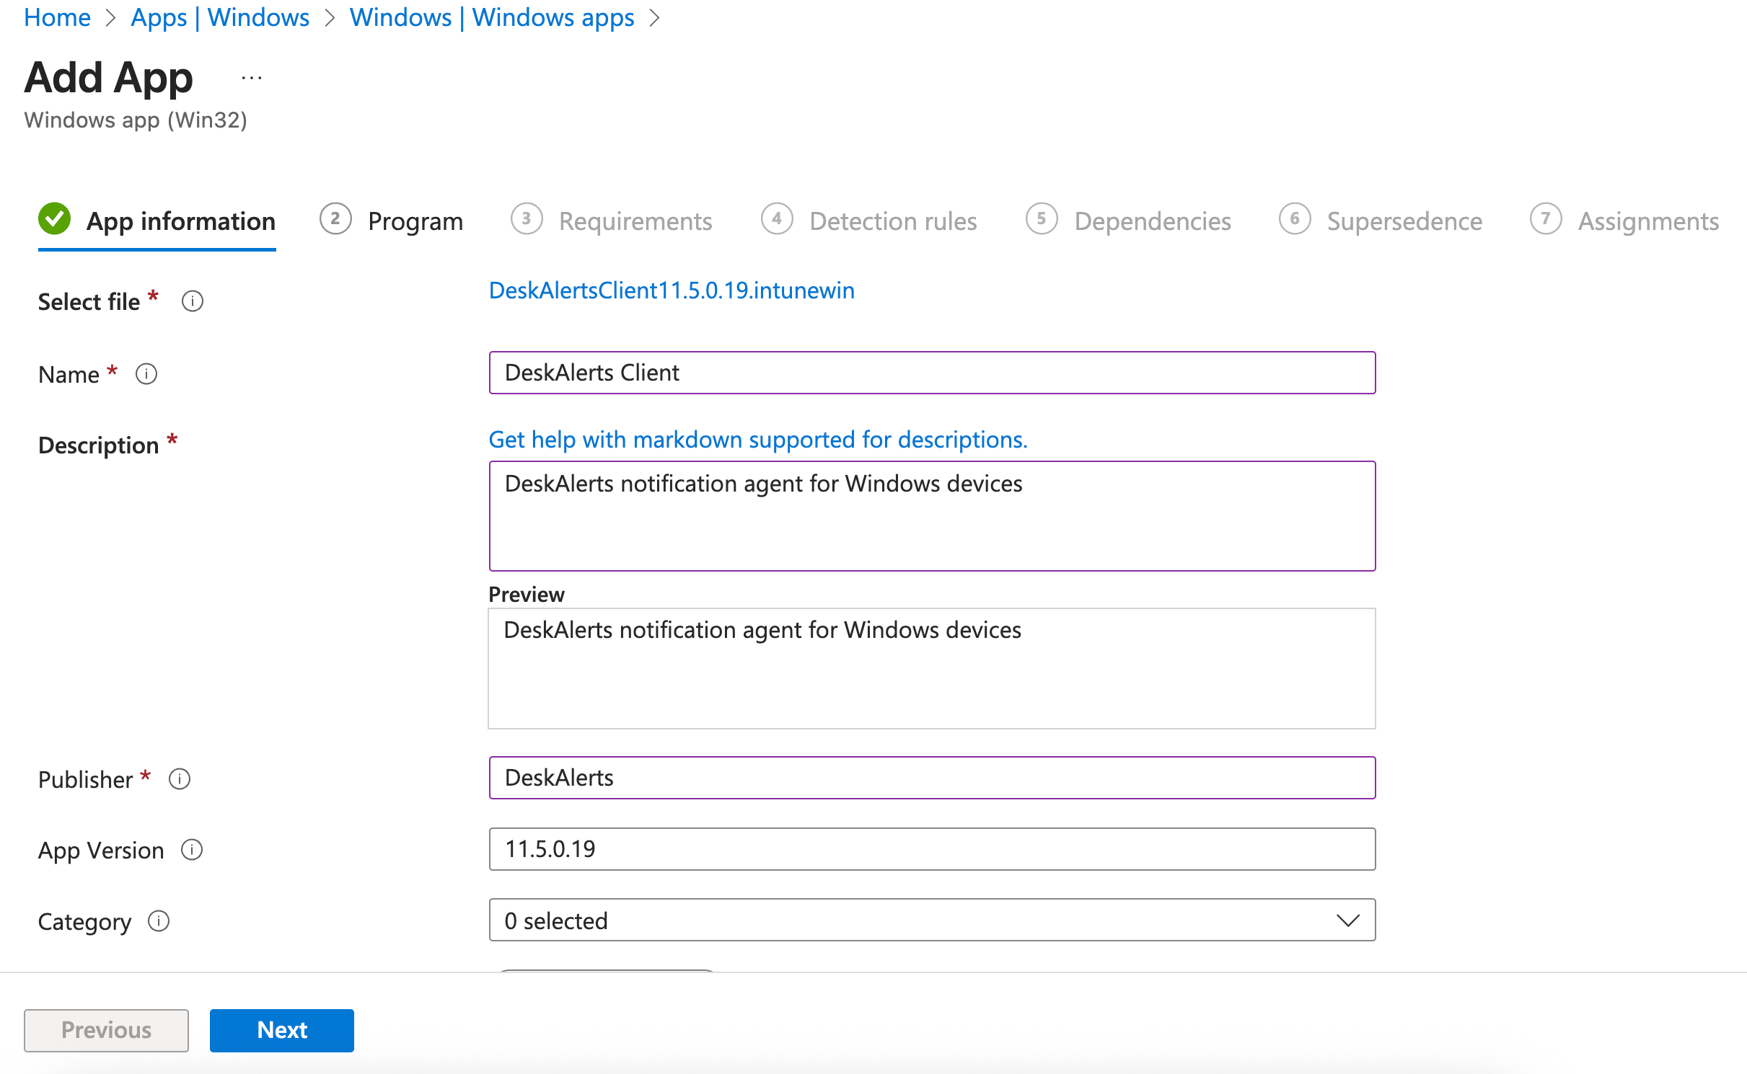Image resolution: width=1747 pixels, height=1074 pixels.
Task: Click into the Name input field
Action: point(931,373)
